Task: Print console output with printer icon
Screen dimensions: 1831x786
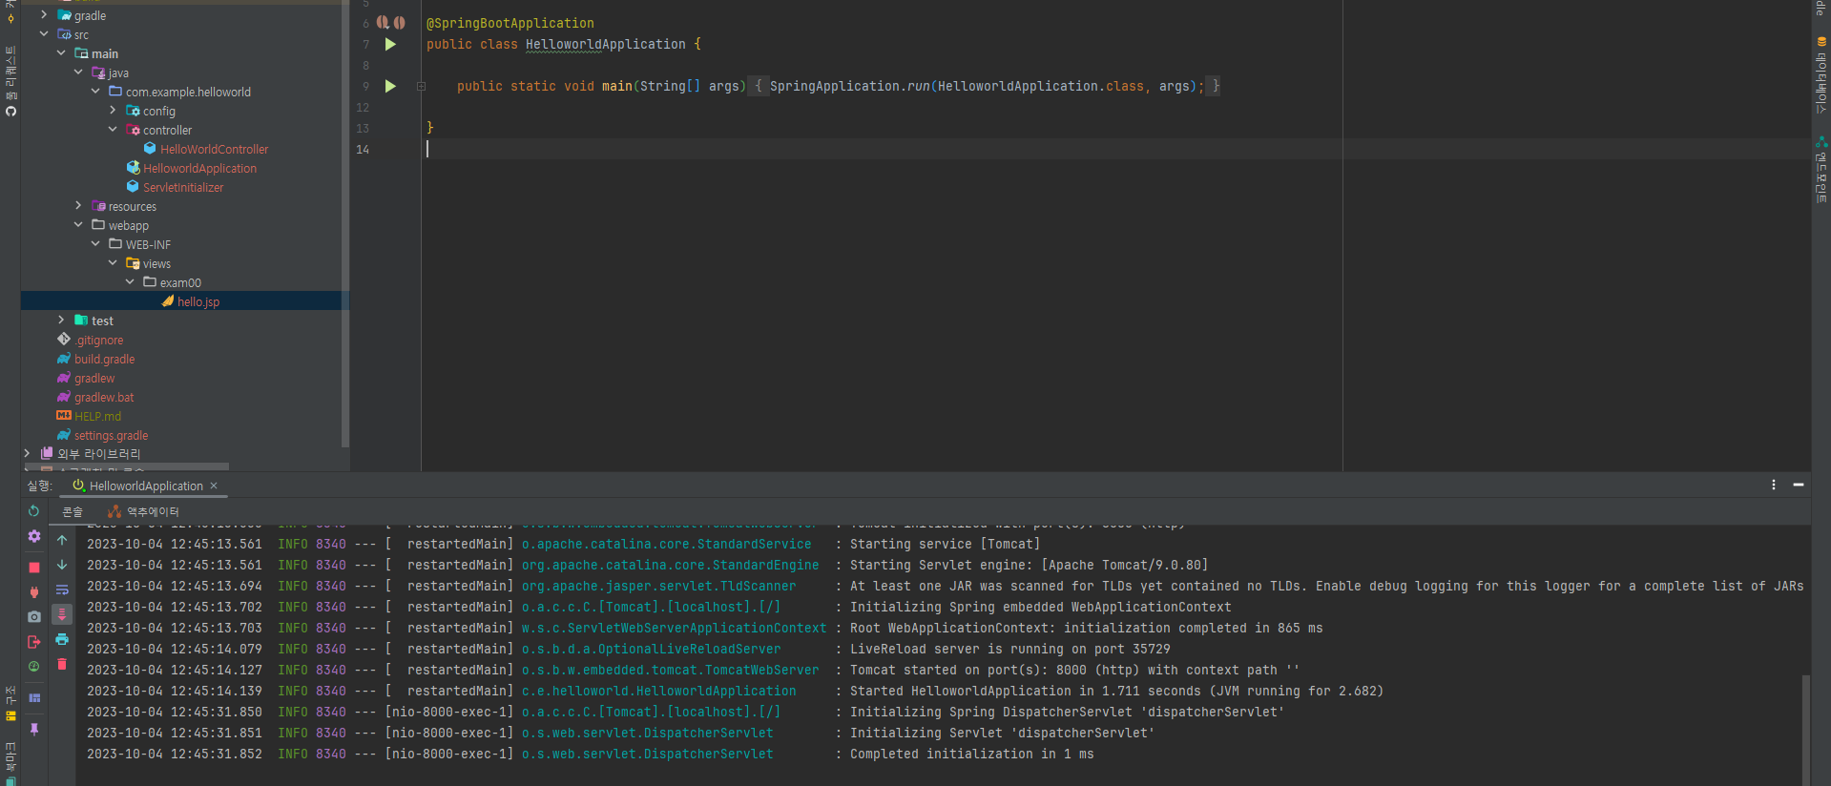Action: pyautogui.click(x=62, y=639)
